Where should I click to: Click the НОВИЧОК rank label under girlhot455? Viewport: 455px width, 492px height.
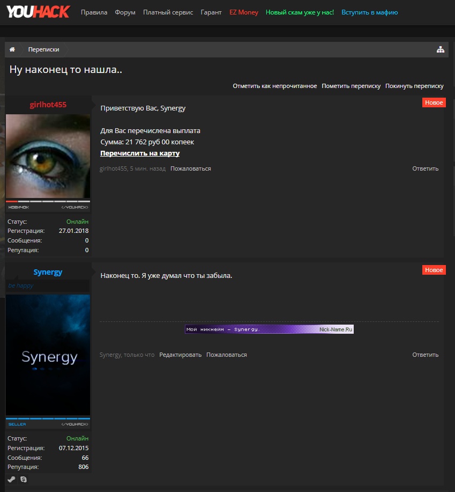pos(18,207)
